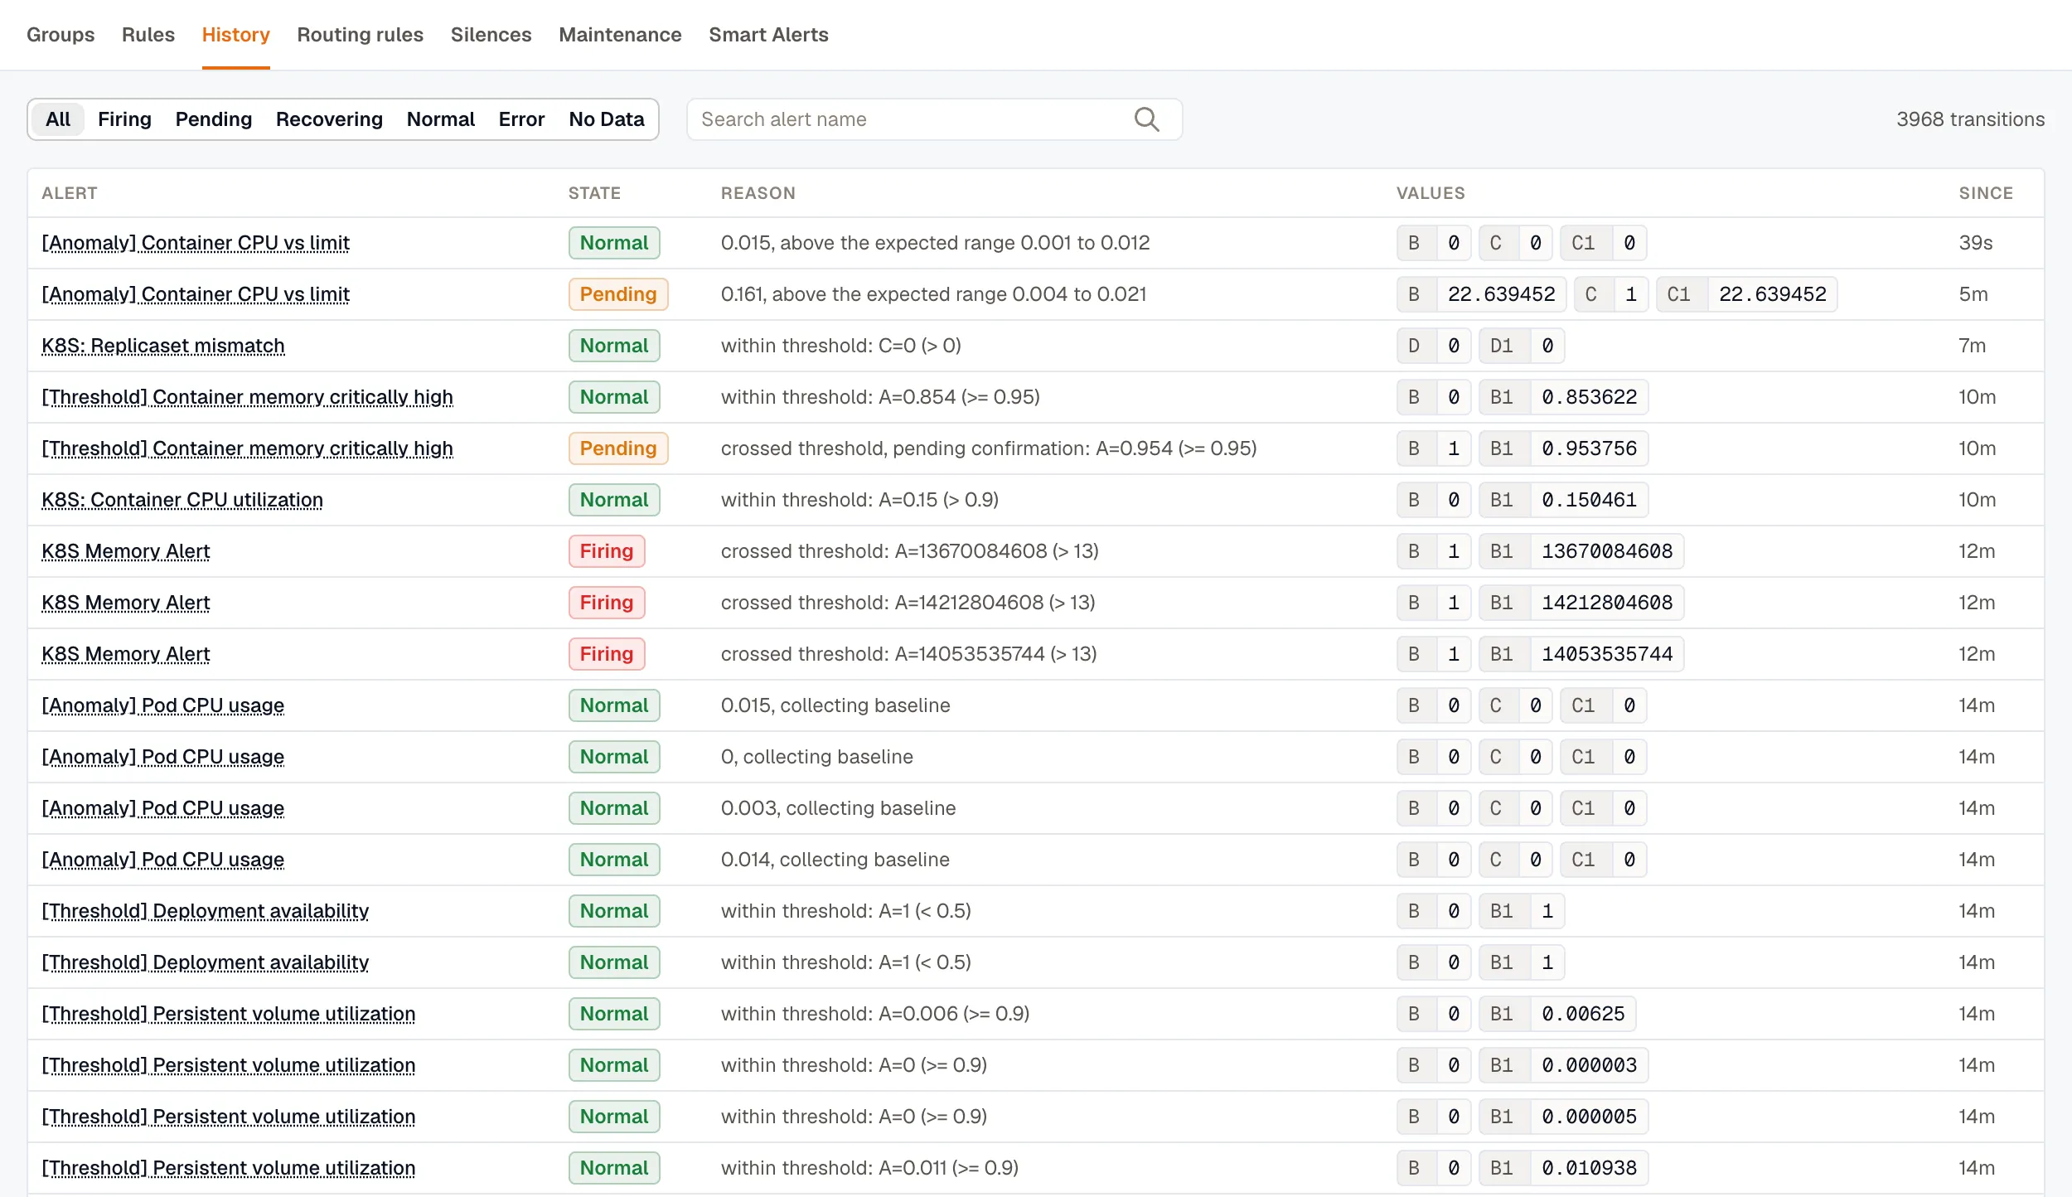Select the History tab
Viewport: 2072px width, 1197px height.
236,35
